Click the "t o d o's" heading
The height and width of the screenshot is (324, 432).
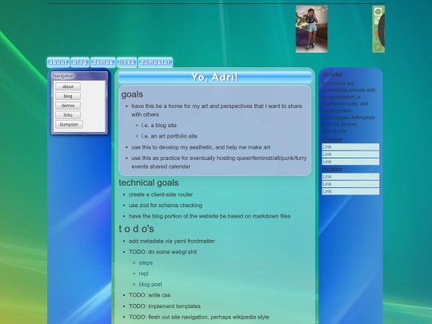click(136, 229)
